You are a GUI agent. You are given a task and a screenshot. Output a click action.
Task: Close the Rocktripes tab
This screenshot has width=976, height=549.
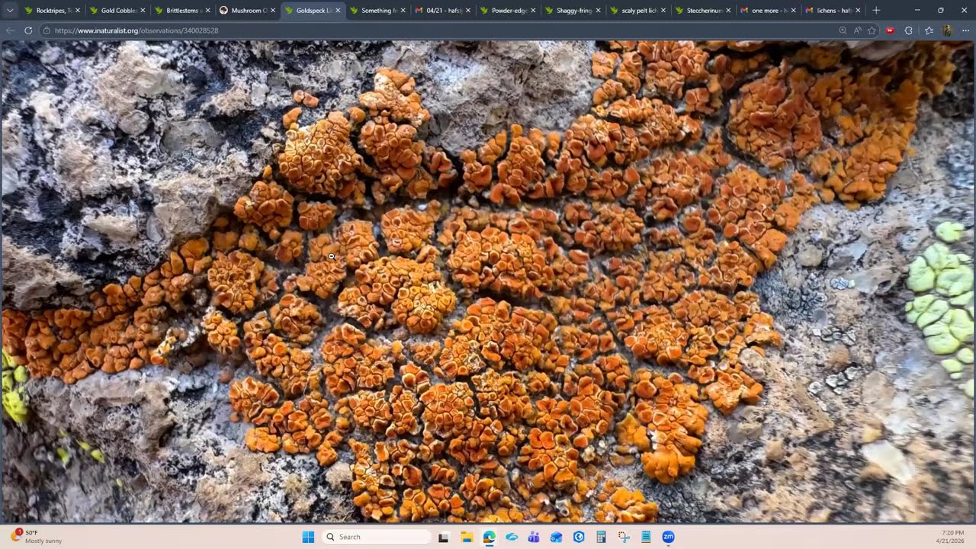(77, 11)
